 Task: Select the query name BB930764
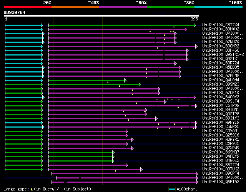point(15,12)
